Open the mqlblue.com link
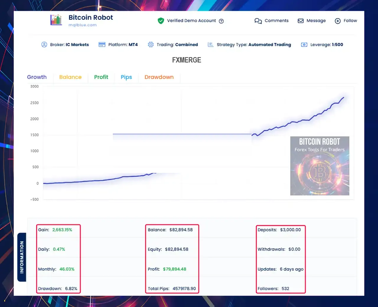This screenshot has height=307, width=378. [82, 25]
